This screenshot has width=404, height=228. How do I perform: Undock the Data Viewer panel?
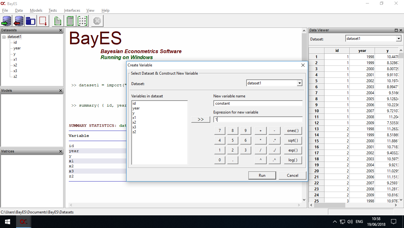click(x=396, y=30)
